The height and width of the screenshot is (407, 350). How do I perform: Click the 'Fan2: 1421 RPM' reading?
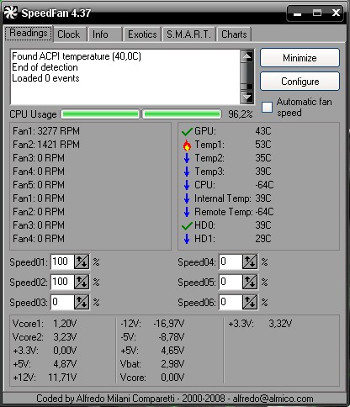click(46, 145)
